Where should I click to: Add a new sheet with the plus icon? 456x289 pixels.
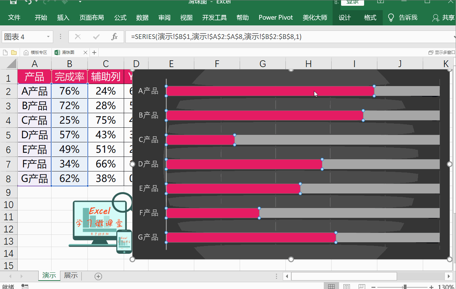(x=98, y=276)
